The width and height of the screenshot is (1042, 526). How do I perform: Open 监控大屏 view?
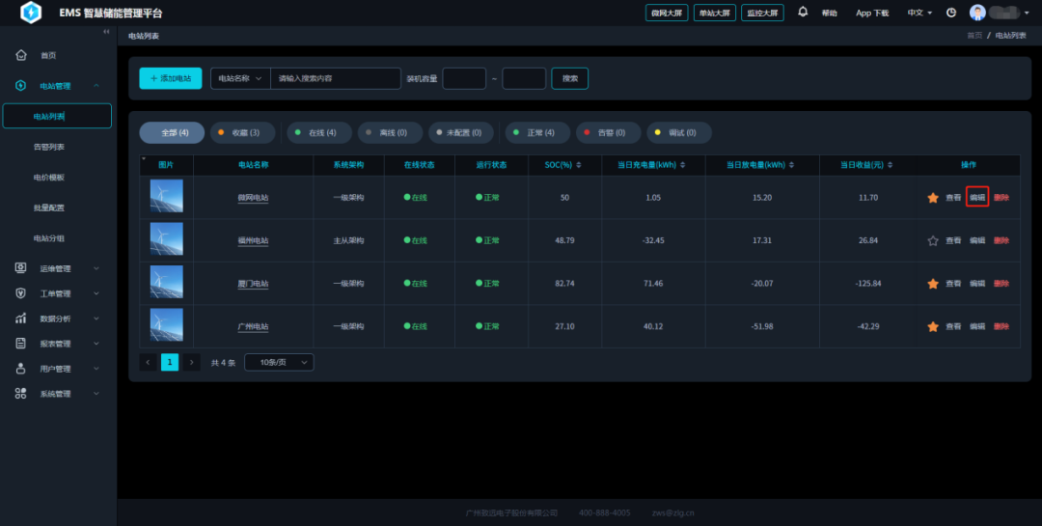coord(762,13)
